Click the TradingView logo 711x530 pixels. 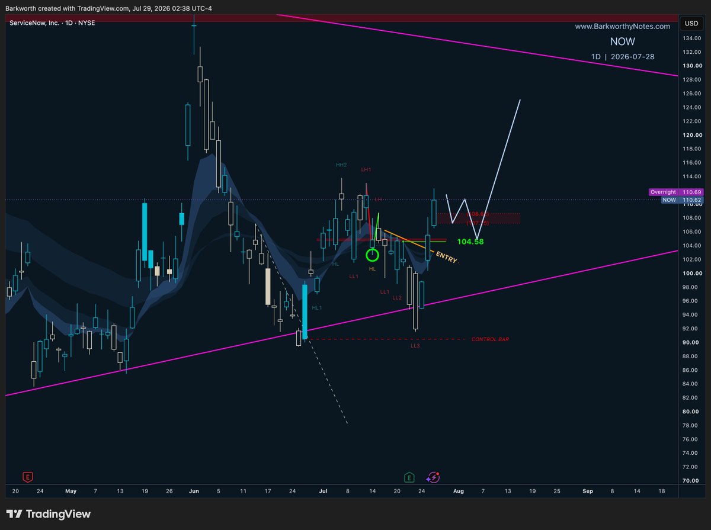click(x=49, y=514)
